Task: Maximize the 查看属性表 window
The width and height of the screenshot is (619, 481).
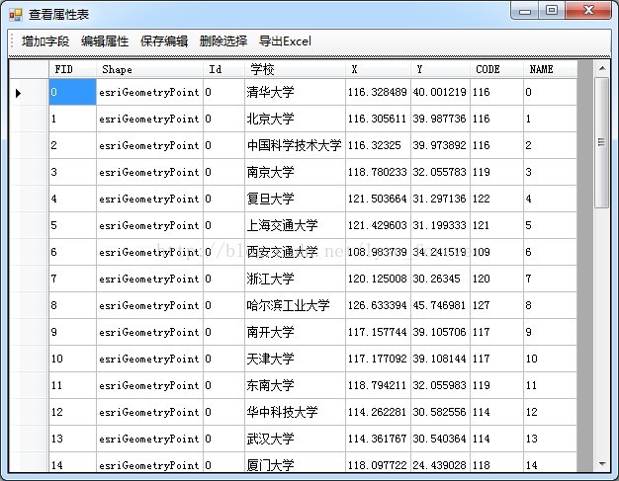Action: 552,11
